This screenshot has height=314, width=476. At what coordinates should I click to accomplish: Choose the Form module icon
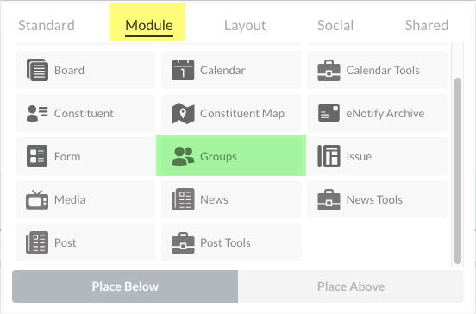pos(37,156)
